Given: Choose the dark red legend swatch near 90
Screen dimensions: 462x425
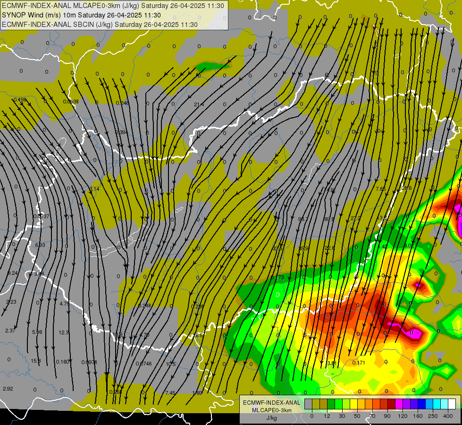Looking at the screenshot, I should tap(391, 404).
